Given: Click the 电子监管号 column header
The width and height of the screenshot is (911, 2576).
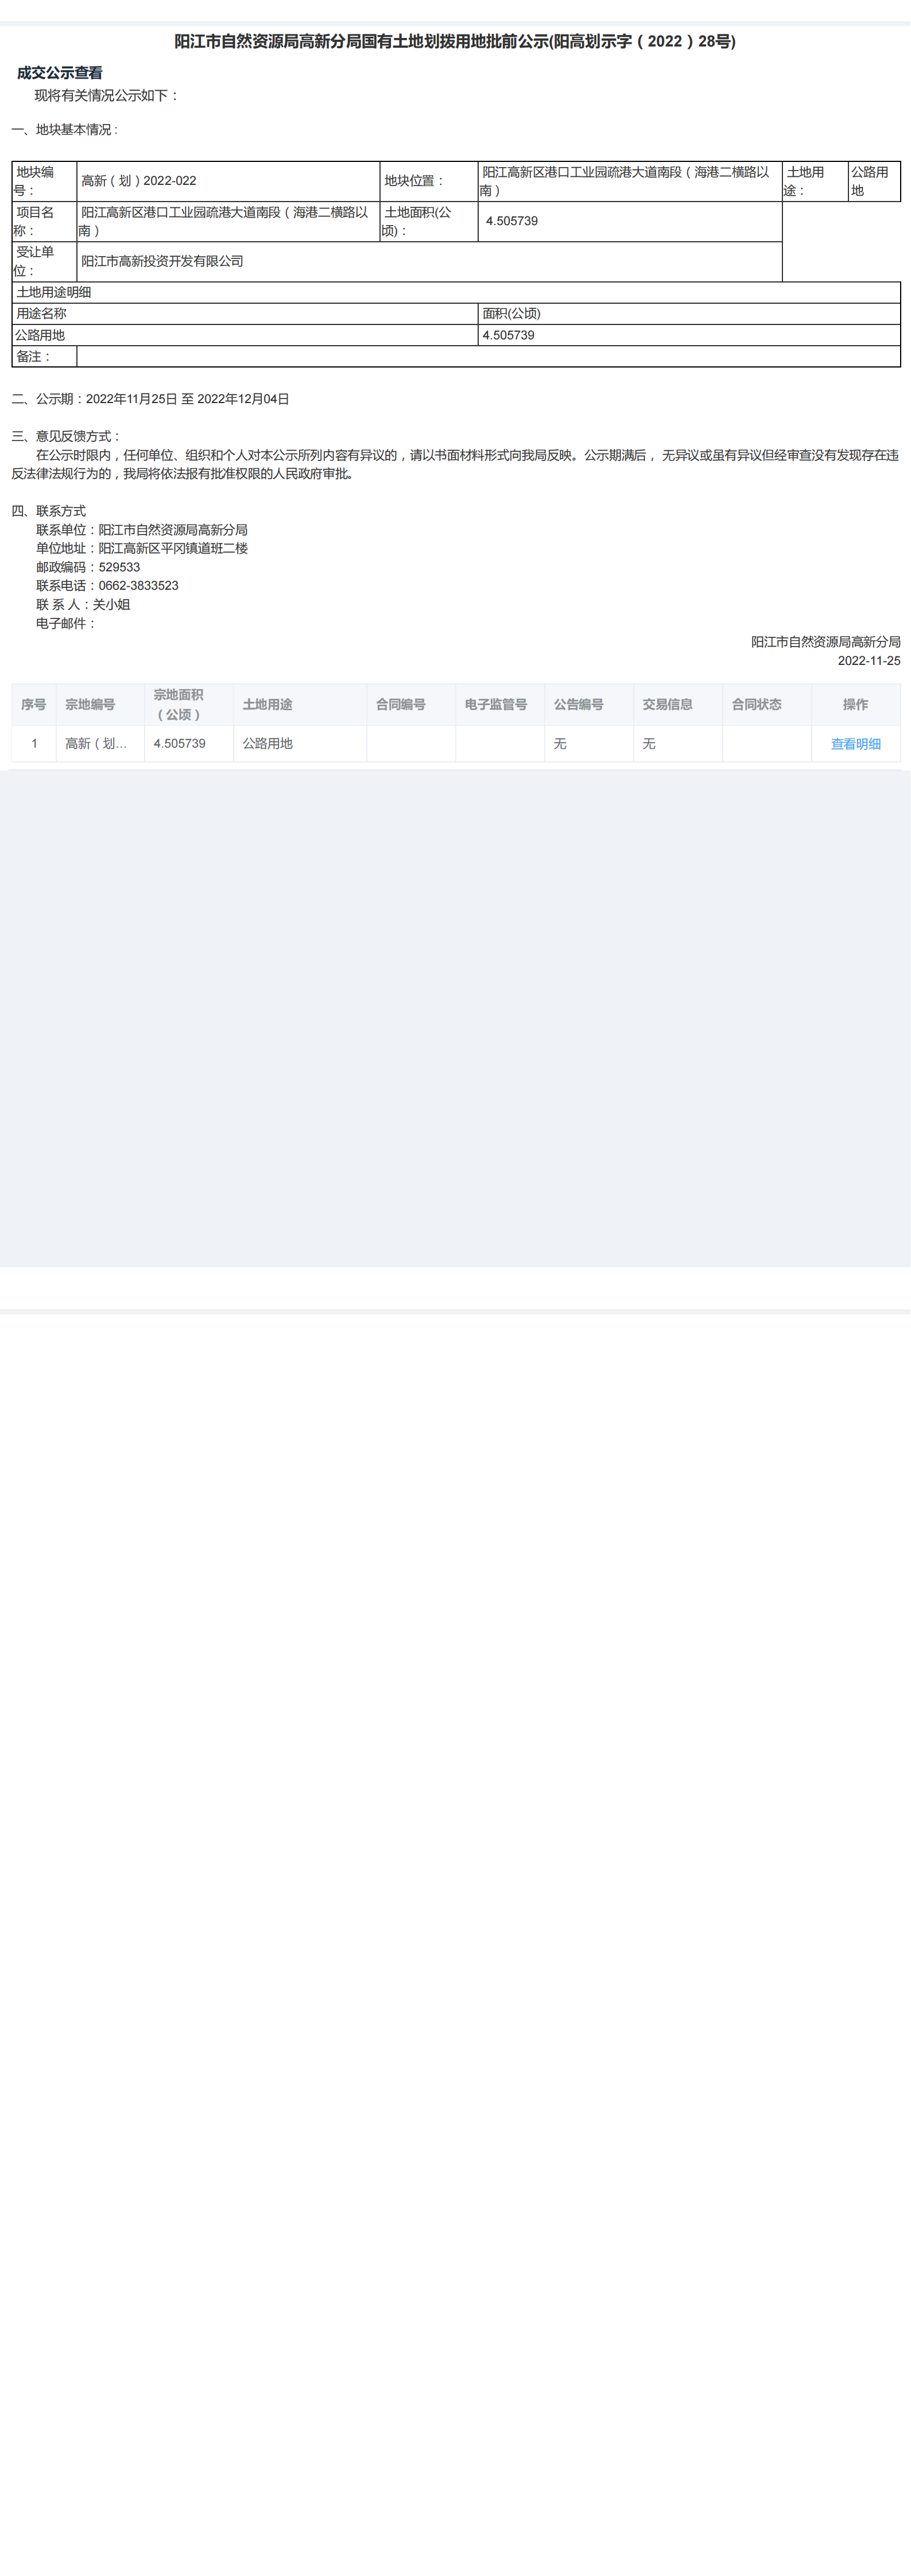Looking at the screenshot, I should pos(500,705).
